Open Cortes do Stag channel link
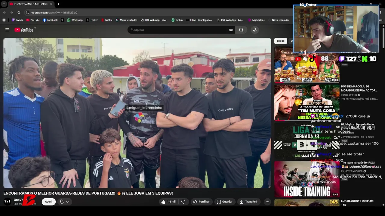 tap(349, 95)
